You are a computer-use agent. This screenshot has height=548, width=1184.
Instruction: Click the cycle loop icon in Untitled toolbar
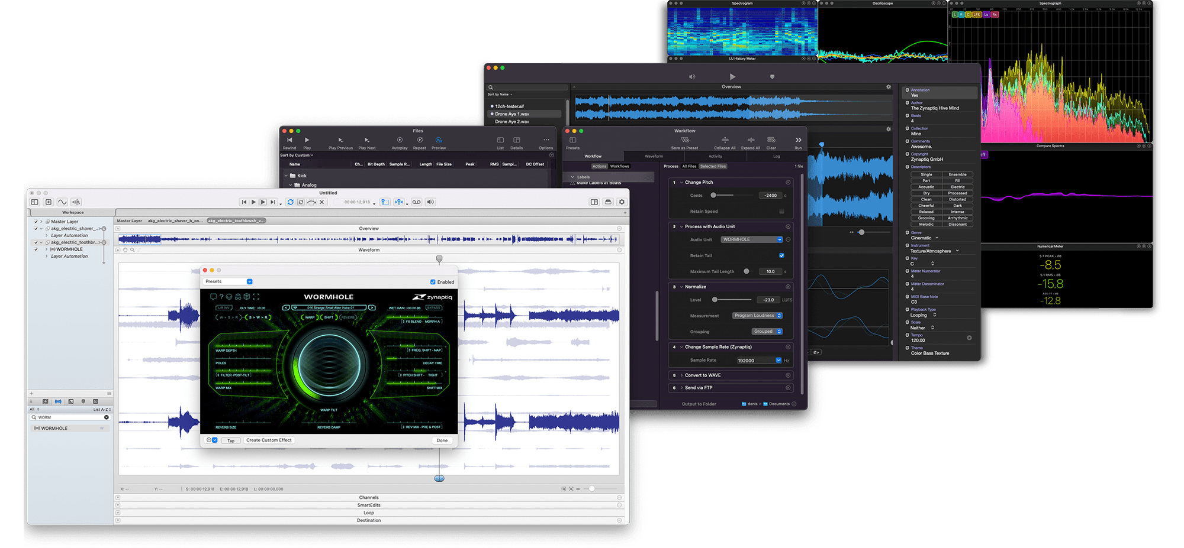coord(290,202)
